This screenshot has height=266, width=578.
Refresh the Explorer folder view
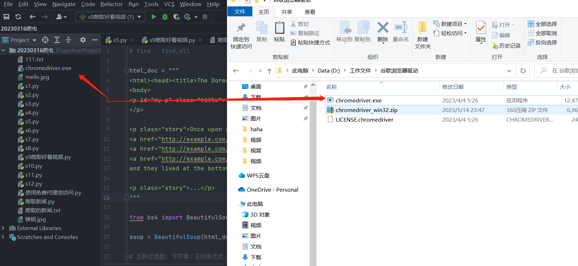(x=523, y=71)
